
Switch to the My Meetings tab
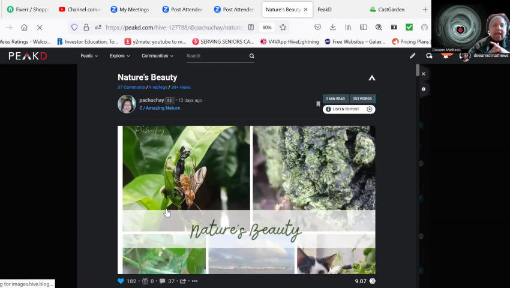131,10
